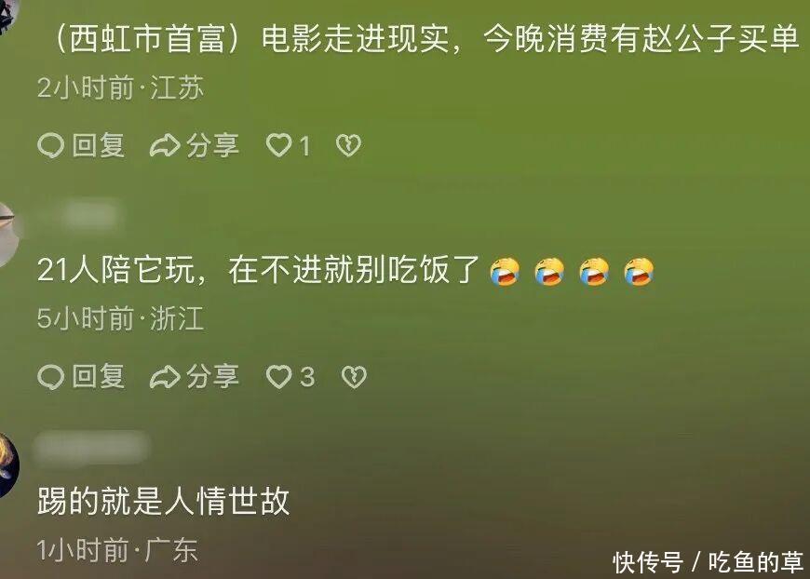Viewport: 810px width, 579px height.
Task: Select the comment 踢的就是人情世故
Action: (163, 501)
